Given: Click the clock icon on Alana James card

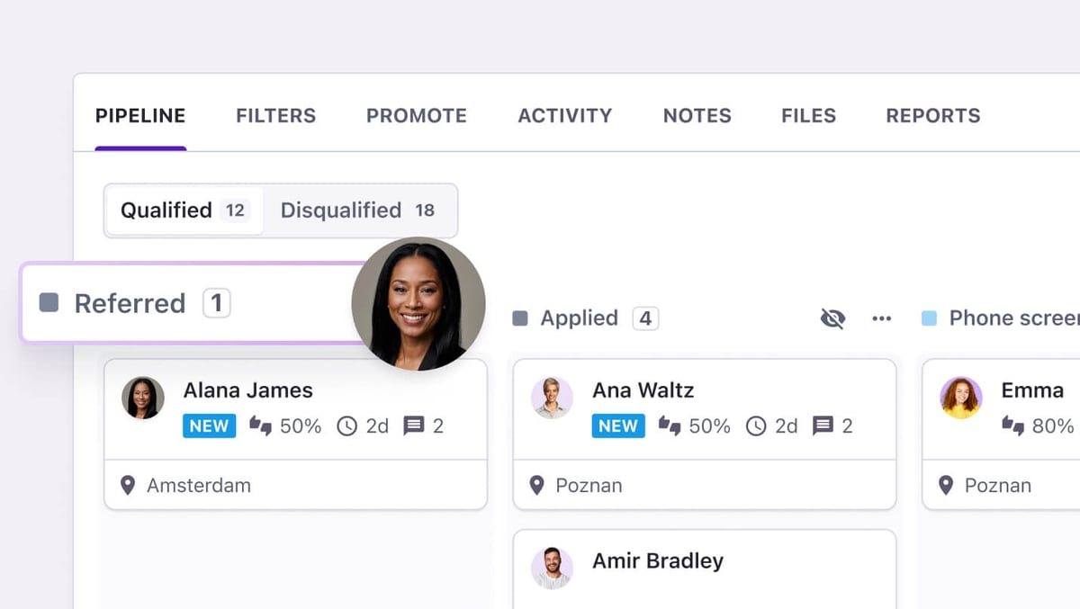Looking at the screenshot, I should pyautogui.click(x=346, y=426).
